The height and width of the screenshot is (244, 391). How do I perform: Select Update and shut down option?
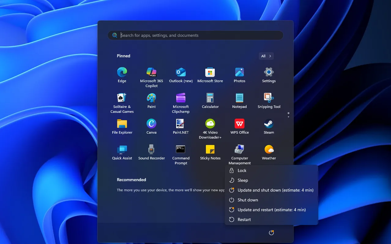pyautogui.click(x=275, y=190)
